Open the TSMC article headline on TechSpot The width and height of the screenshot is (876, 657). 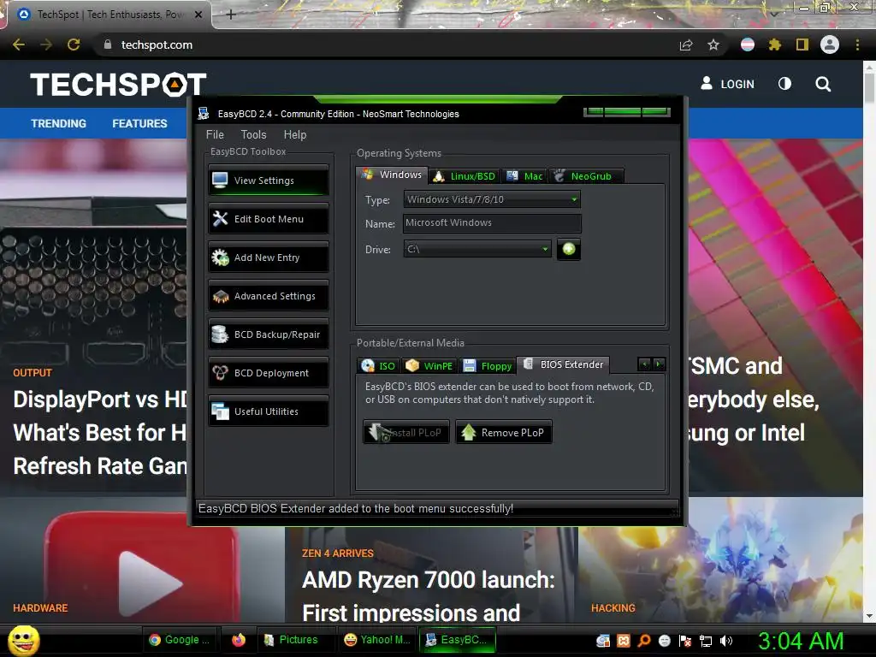755,400
